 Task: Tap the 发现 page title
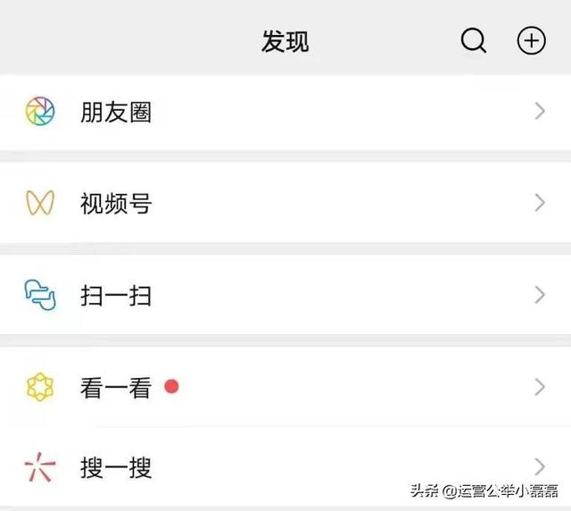click(x=285, y=41)
